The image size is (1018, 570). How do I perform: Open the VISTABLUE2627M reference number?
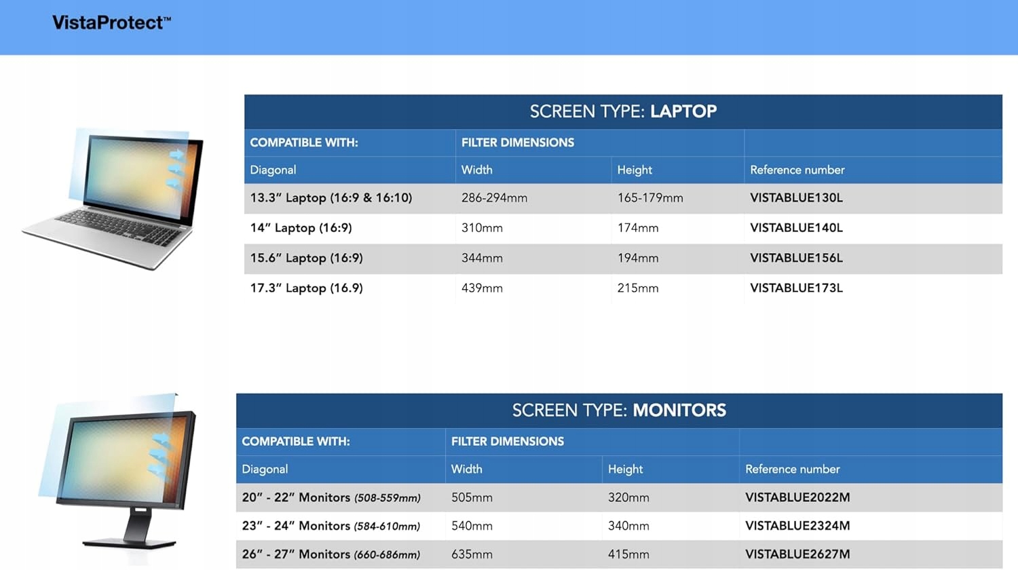[x=797, y=554]
